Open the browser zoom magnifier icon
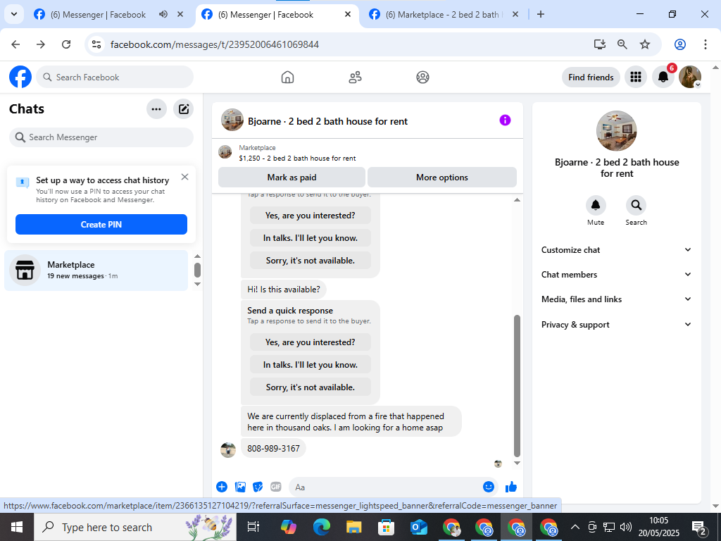Image resolution: width=721 pixels, height=541 pixels. pos(622,44)
